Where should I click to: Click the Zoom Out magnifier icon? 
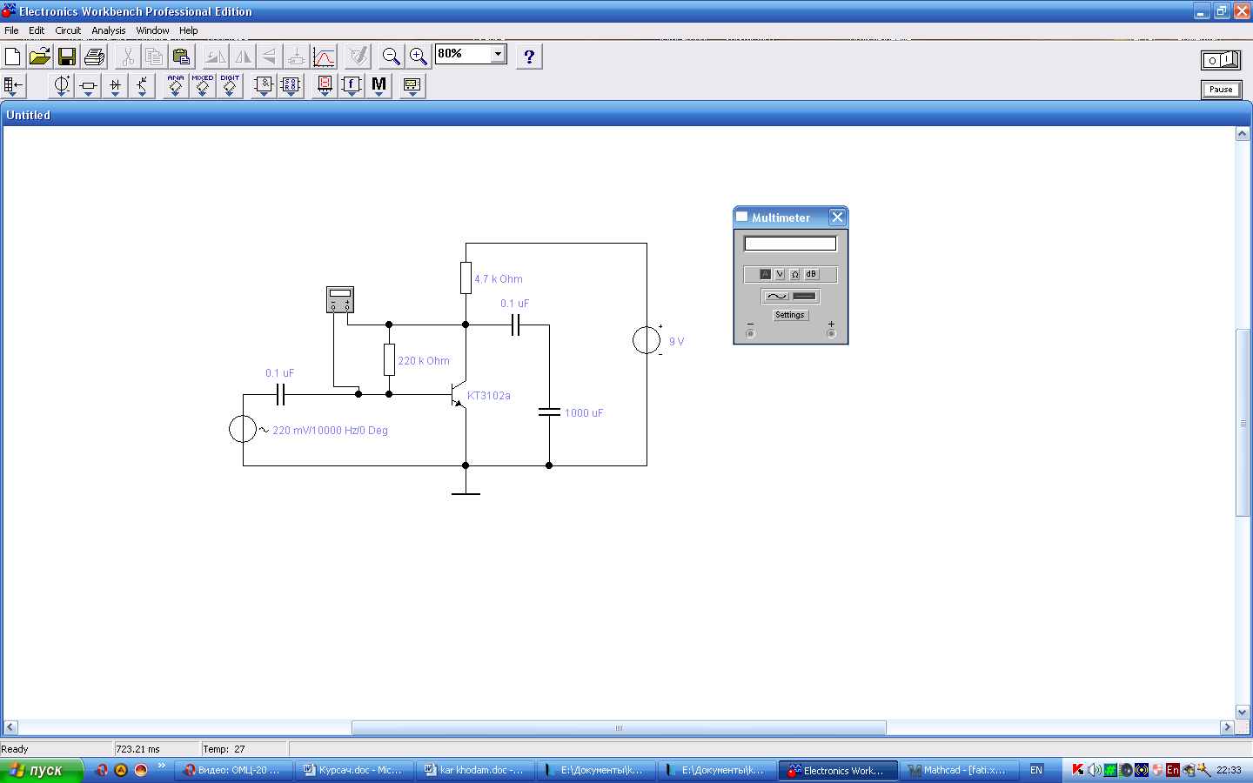(x=392, y=57)
